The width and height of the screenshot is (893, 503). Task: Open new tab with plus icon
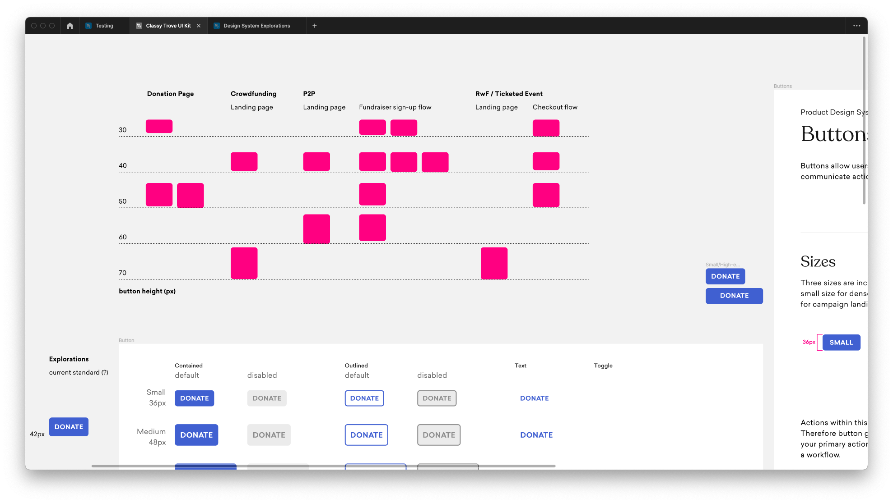click(x=315, y=26)
